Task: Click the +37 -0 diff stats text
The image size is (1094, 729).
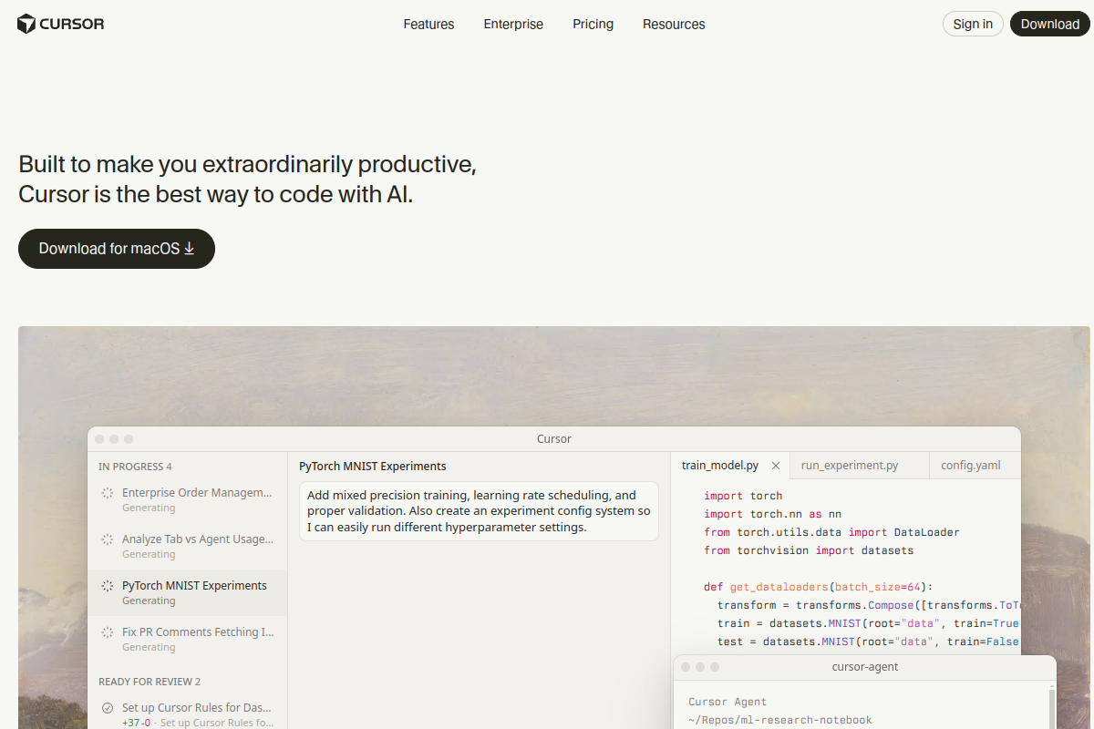Action: (x=136, y=723)
